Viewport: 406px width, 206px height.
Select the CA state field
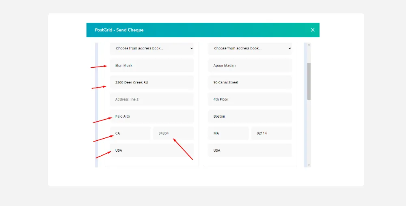click(130, 133)
